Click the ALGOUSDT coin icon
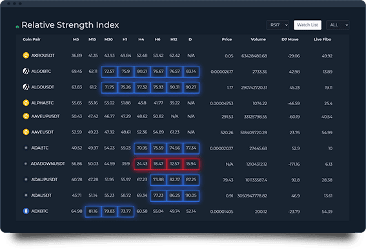This screenshot has width=366, height=249. [26, 87]
